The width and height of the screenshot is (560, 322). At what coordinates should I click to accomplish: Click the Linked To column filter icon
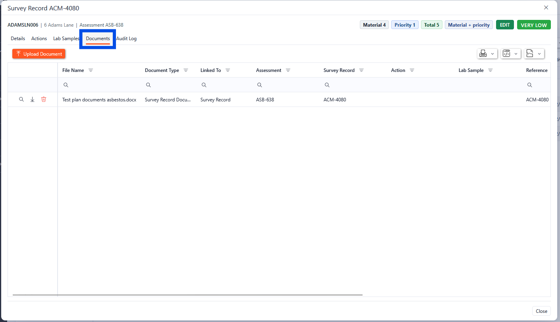coord(228,70)
